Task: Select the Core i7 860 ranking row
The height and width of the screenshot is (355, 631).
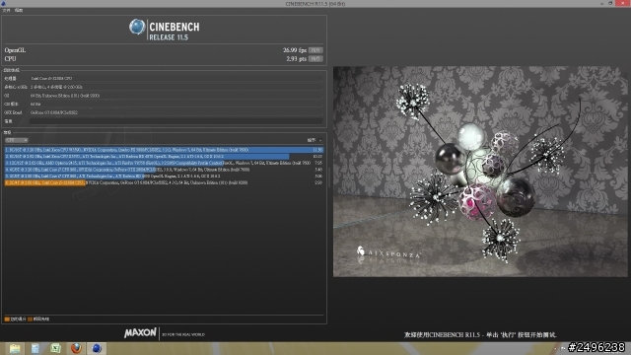Action: pyautogui.click(x=164, y=176)
